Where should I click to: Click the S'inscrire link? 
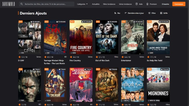(165, 4)
